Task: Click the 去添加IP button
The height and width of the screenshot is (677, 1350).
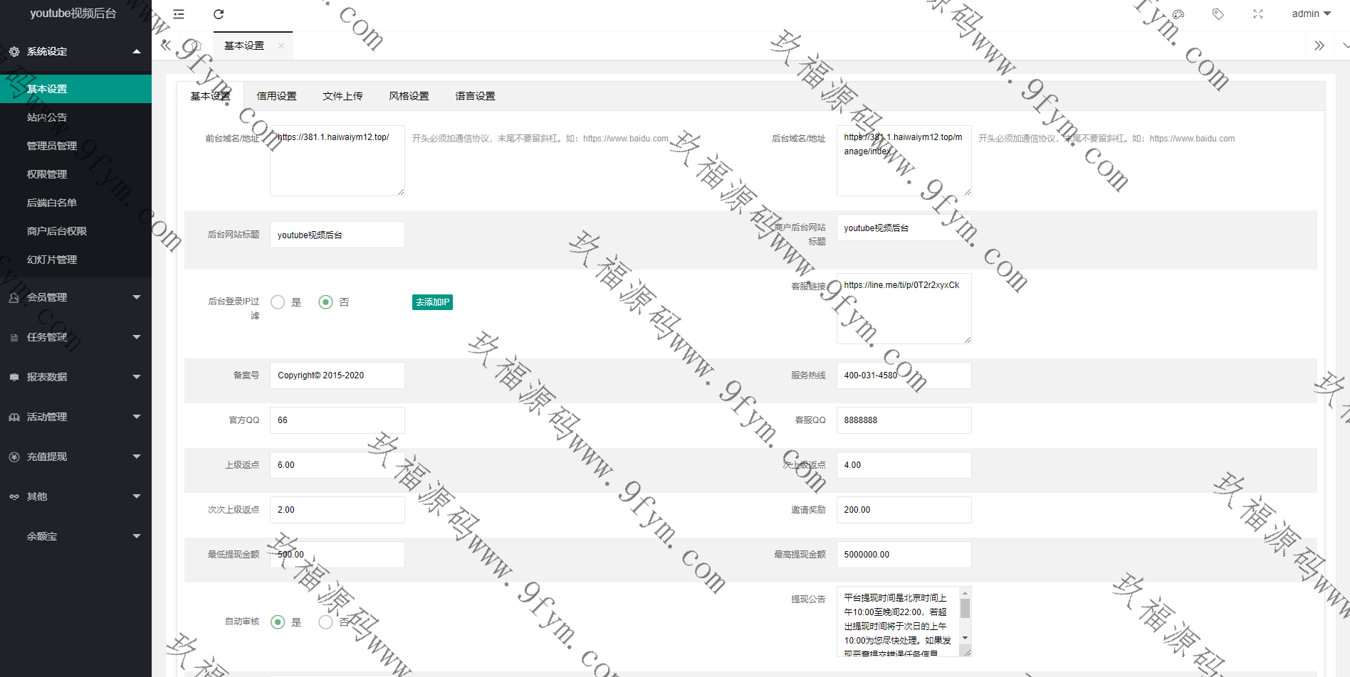Action: pyautogui.click(x=432, y=302)
